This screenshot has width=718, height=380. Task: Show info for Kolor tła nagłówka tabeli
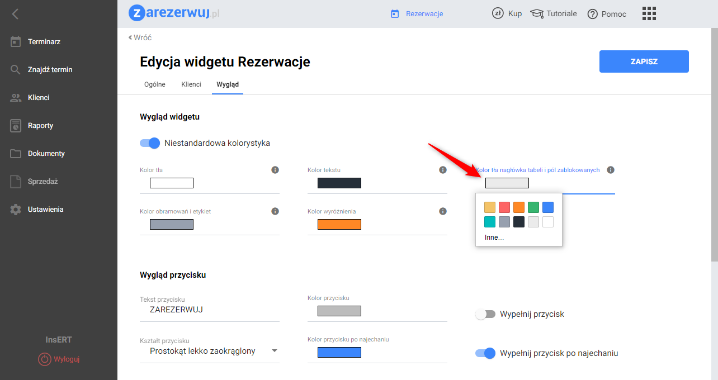611,170
